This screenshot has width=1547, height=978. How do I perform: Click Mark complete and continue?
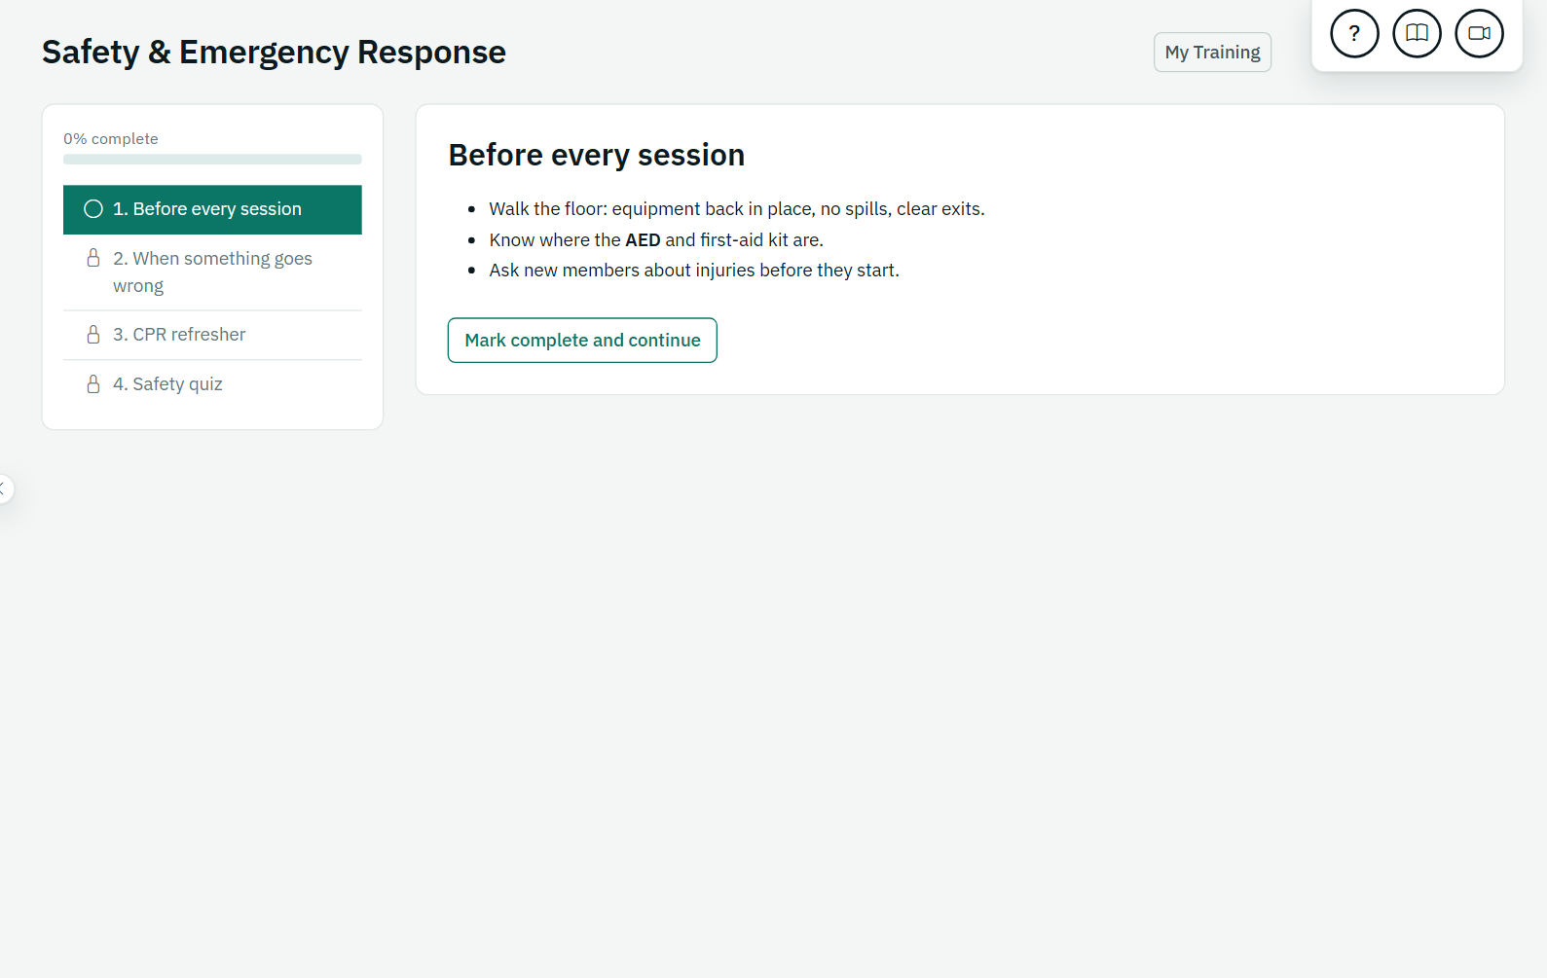(x=582, y=341)
